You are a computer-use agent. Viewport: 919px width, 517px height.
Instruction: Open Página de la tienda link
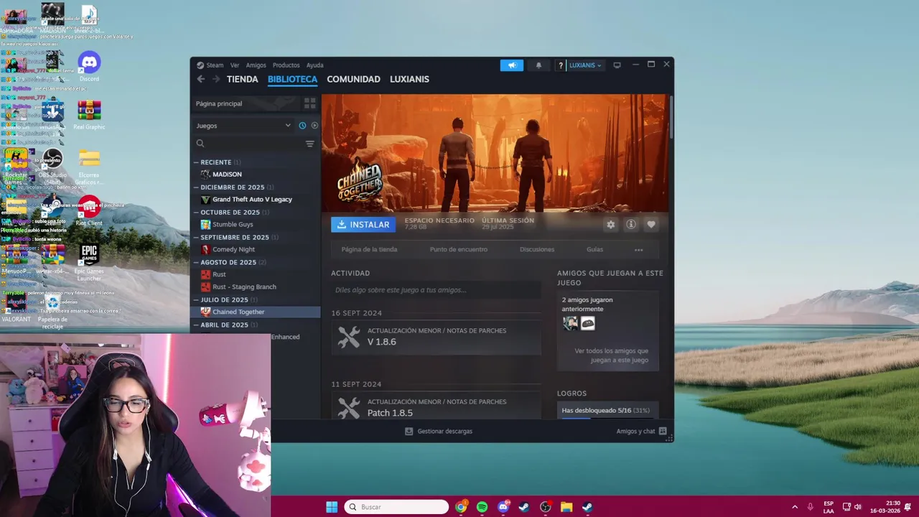click(x=369, y=250)
